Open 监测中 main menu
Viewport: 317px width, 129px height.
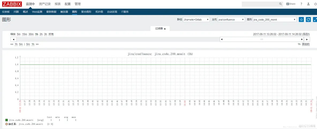[x=30, y=4]
